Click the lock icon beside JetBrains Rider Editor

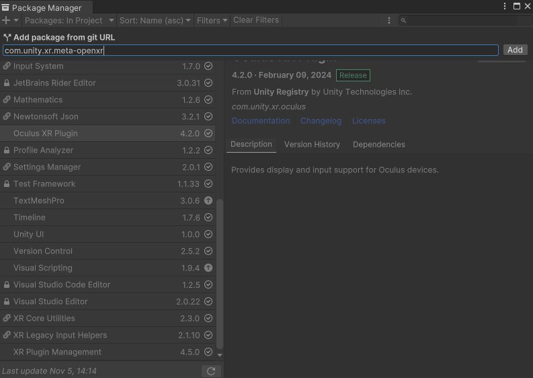[7, 83]
